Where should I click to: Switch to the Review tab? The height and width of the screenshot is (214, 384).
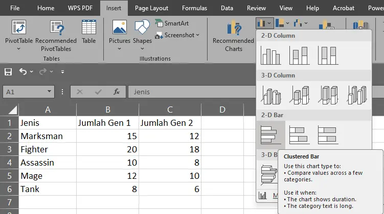click(256, 8)
